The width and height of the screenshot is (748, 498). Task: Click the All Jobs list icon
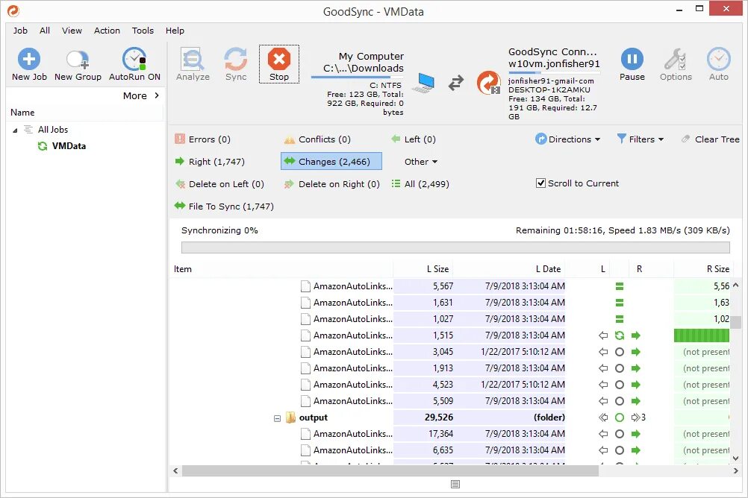[x=28, y=129]
